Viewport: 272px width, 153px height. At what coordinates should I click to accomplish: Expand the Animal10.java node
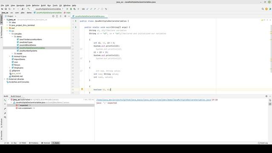[x=10, y=57]
